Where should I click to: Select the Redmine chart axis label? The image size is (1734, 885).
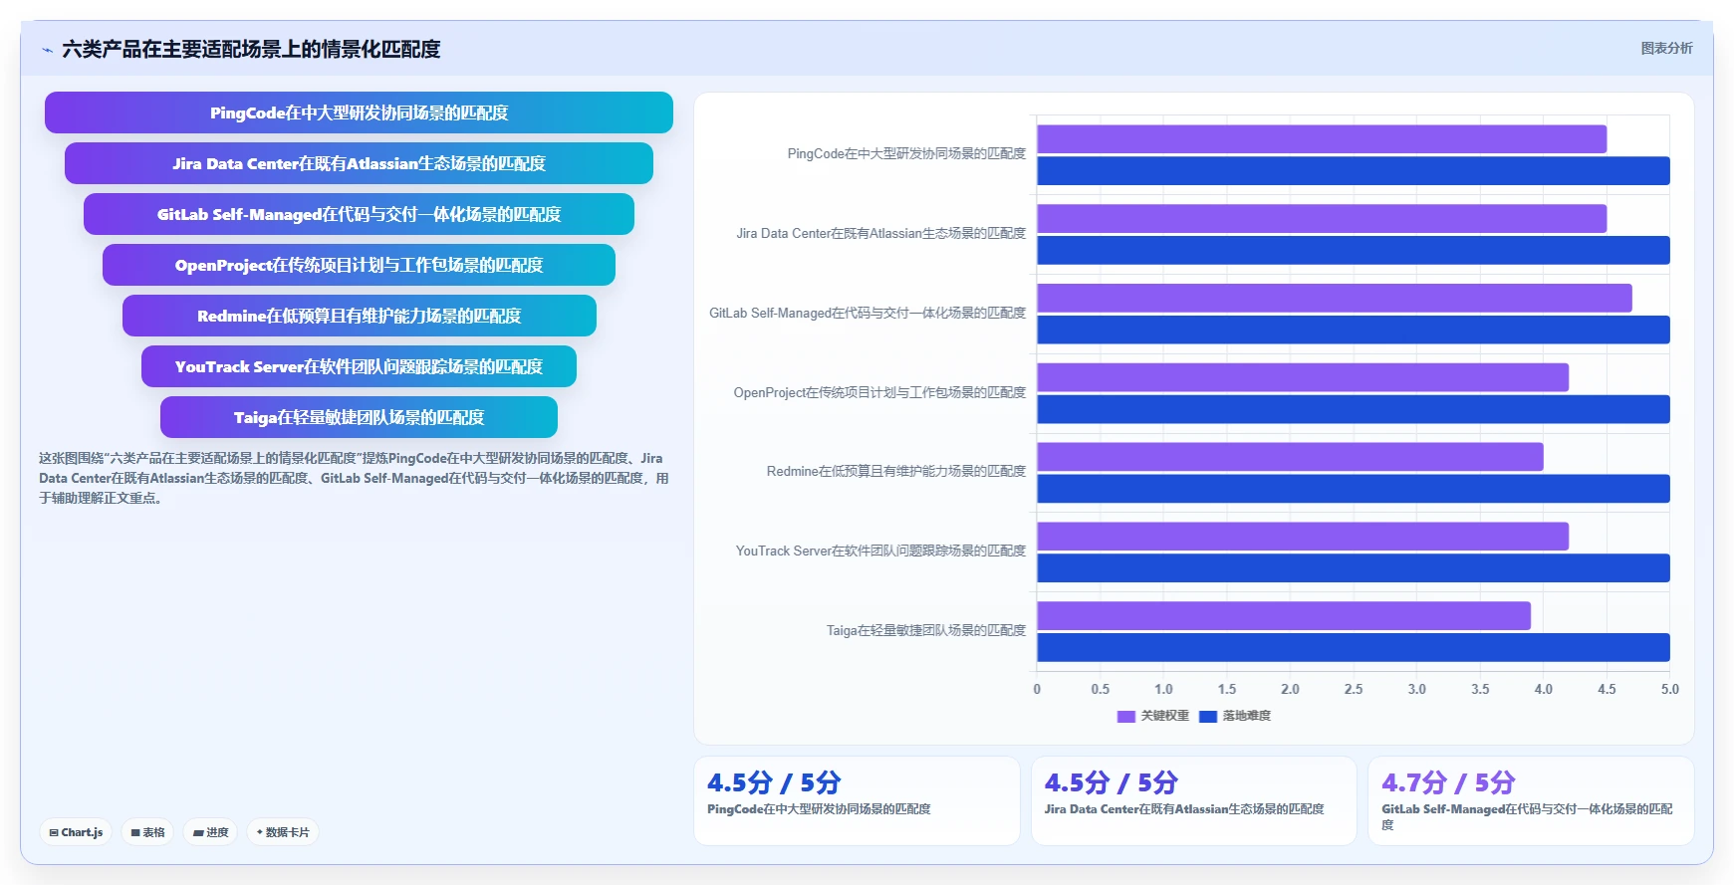coord(896,472)
